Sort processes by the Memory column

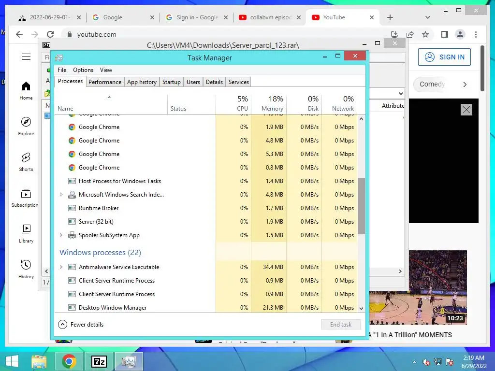[x=269, y=103]
